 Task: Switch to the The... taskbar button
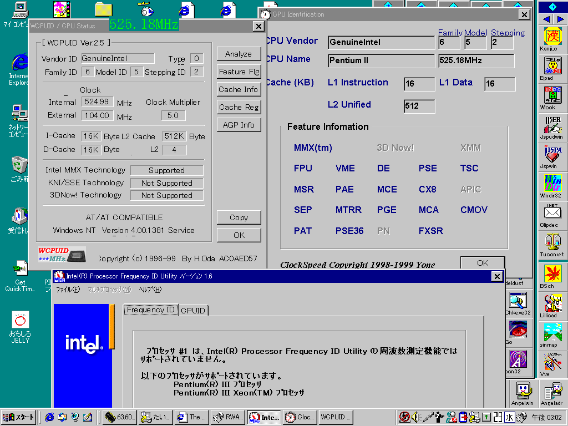point(191,417)
